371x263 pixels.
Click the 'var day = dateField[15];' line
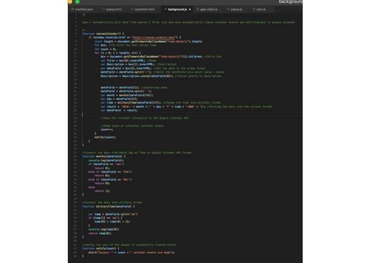click(x=119, y=99)
